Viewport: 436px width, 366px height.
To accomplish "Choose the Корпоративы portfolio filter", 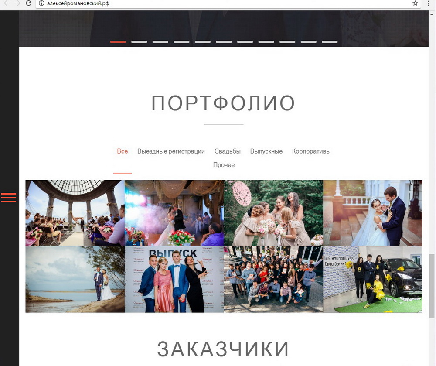I will (311, 151).
